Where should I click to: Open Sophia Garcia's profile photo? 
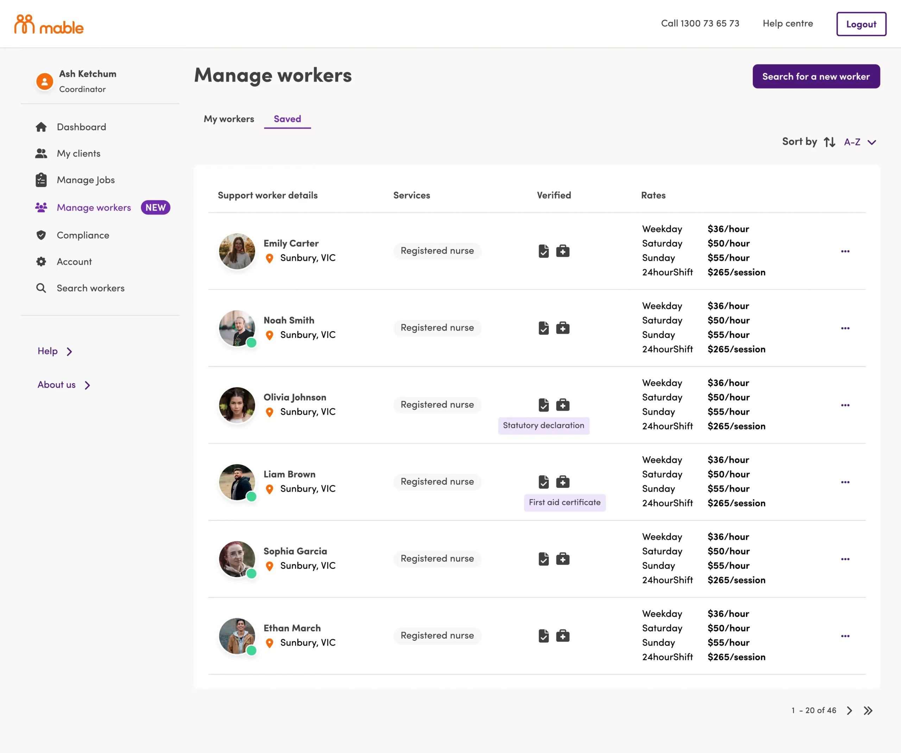pyautogui.click(x=237, y=559)
